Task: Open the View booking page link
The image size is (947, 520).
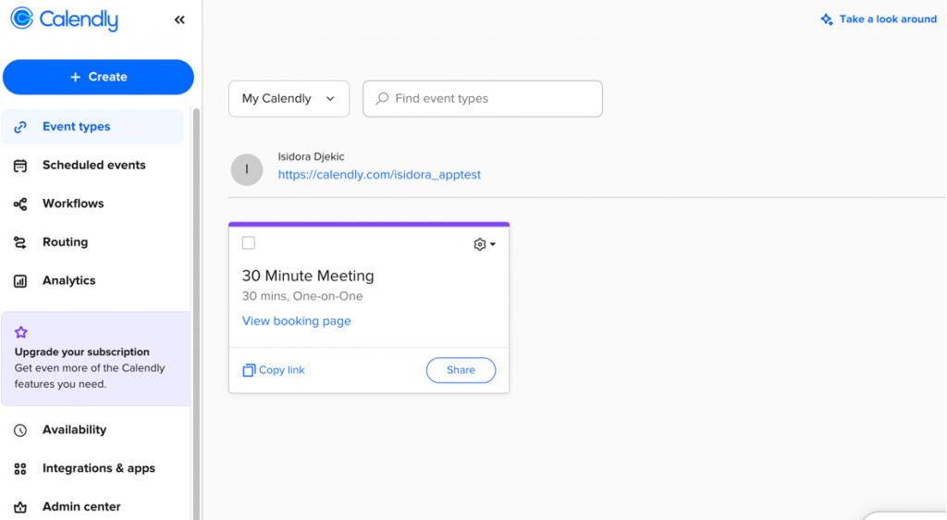Action: pos(297,321)
